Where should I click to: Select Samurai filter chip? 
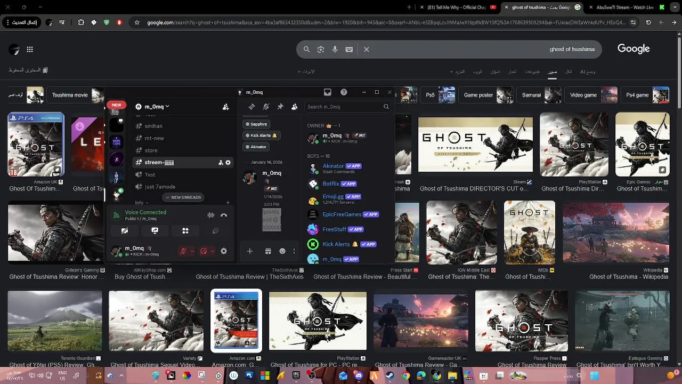point(540,95)
